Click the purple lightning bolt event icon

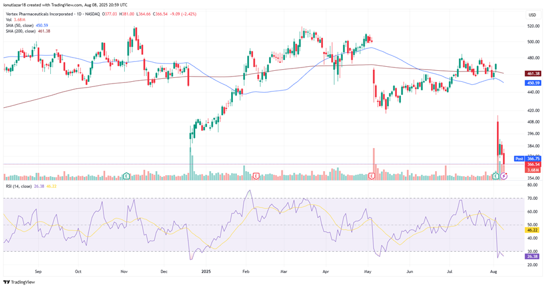504,175
